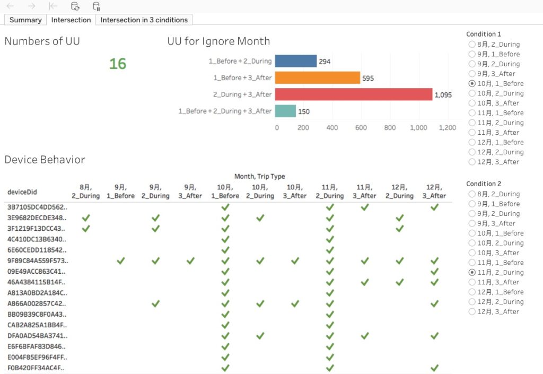Click the orange 1_Before + 3_After bar
The image size is (543, 374).
(318, 78)
